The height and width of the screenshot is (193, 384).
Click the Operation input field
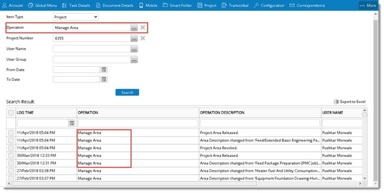[x=92, y=28]
